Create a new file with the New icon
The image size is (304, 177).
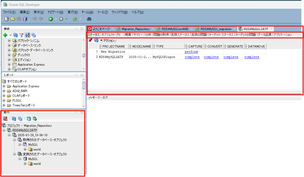point(7,19)
